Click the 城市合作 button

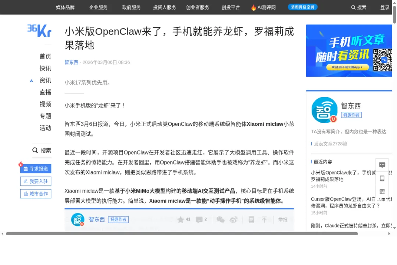point(36,194)
